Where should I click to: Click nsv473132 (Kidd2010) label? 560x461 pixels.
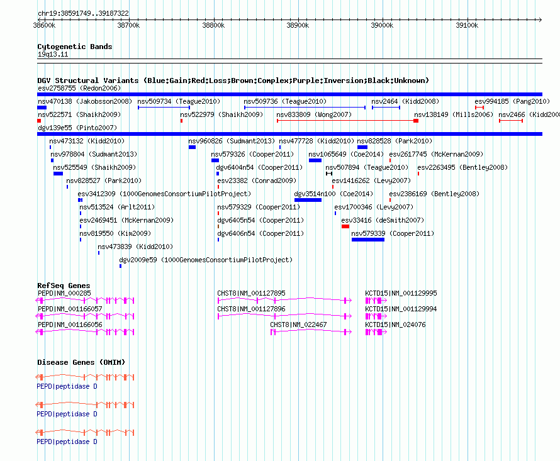87,141
